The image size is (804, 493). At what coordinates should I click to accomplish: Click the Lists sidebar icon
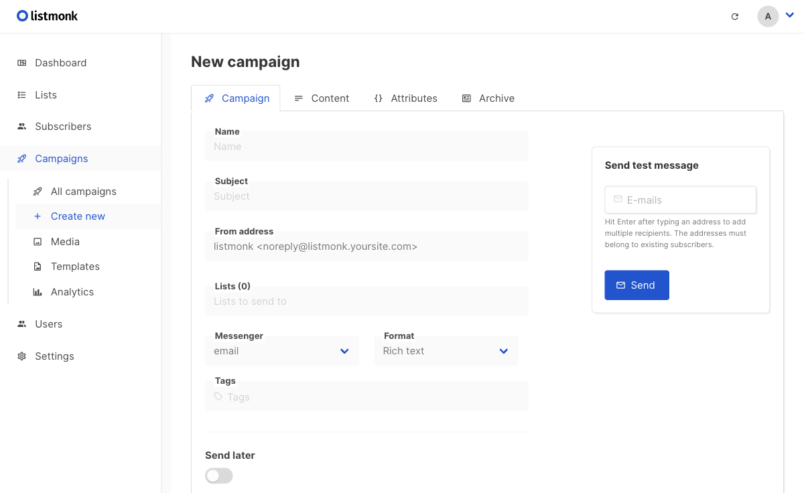[22, 95]
